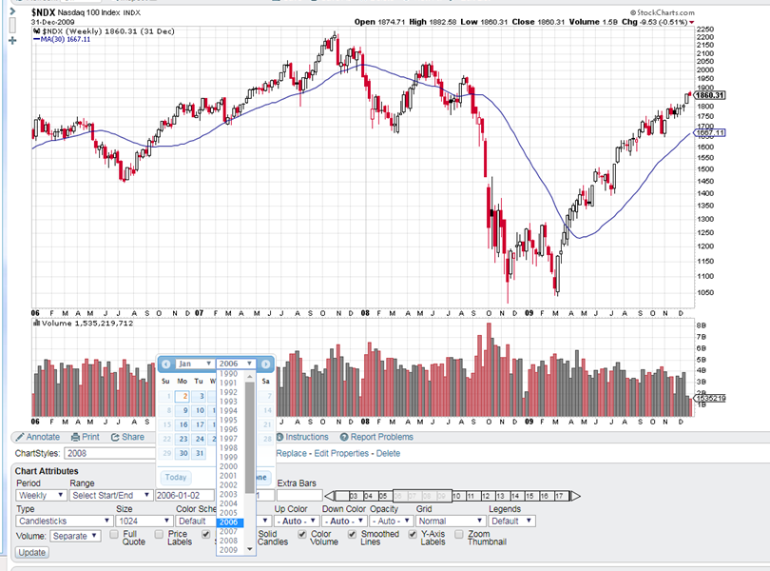The image size is (770, 571).
Task: Open the Range Select Start/End dropdown
Action: point(111,495)
